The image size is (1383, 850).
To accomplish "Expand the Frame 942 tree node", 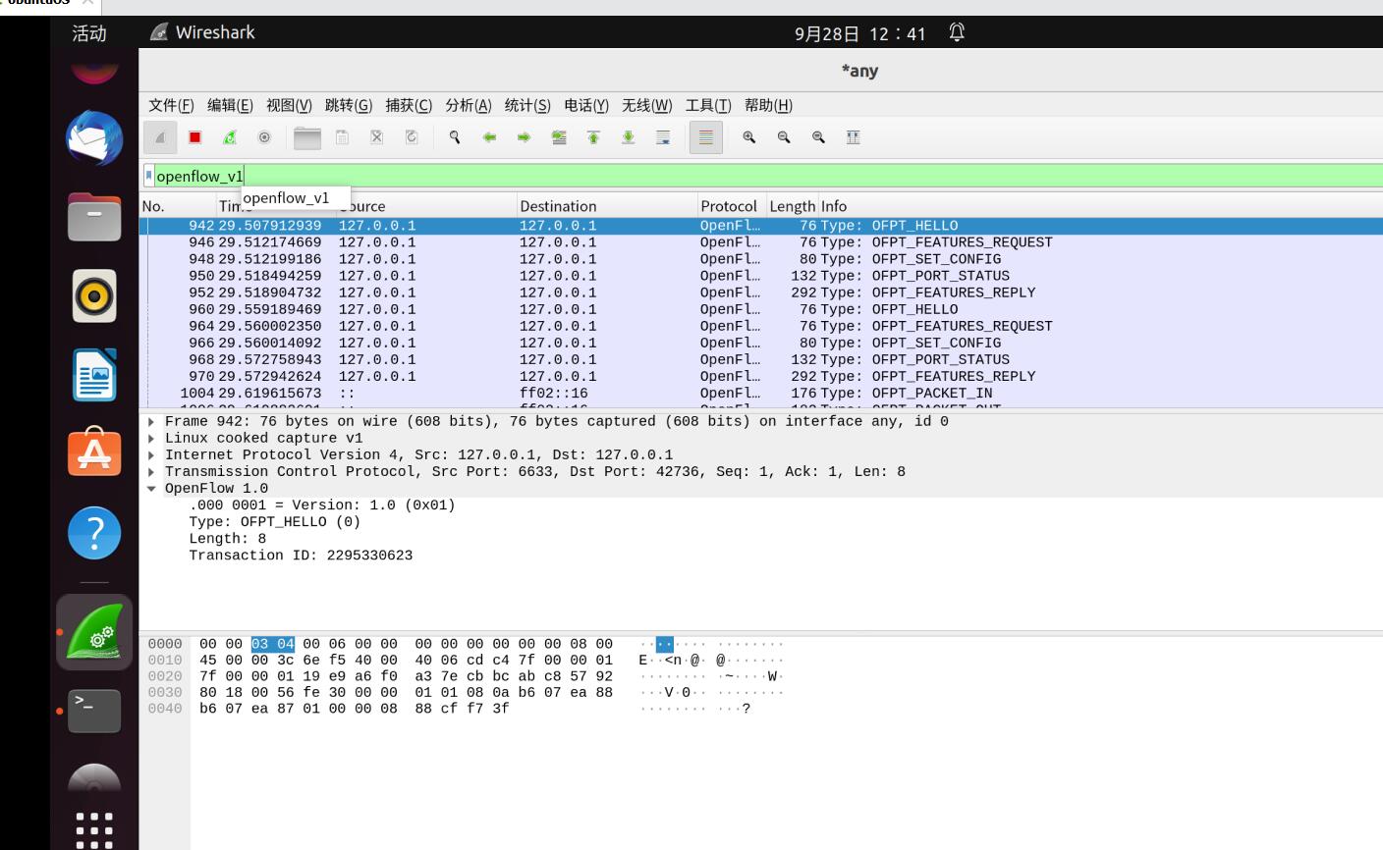I will click(x=151, y=422).
